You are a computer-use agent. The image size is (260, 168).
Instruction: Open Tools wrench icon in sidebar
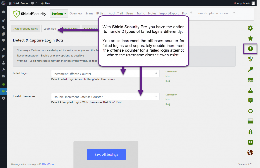click(x=3, y=69)
